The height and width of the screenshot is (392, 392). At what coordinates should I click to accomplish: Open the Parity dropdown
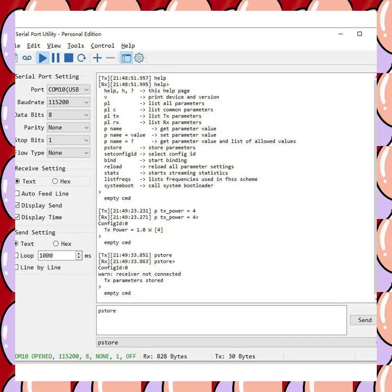pos(68,127)
